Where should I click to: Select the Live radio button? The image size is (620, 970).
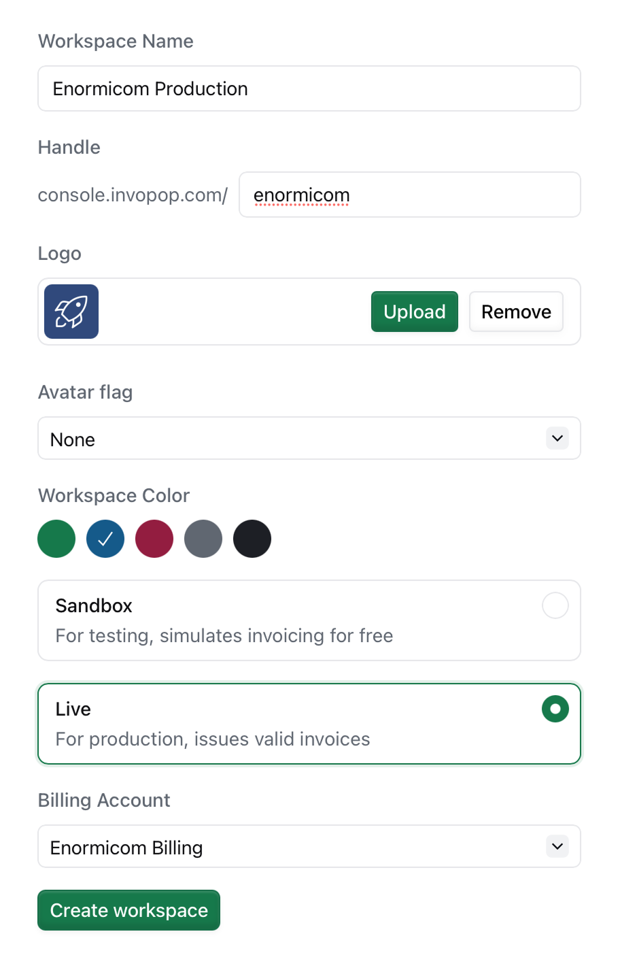[555, 709]
